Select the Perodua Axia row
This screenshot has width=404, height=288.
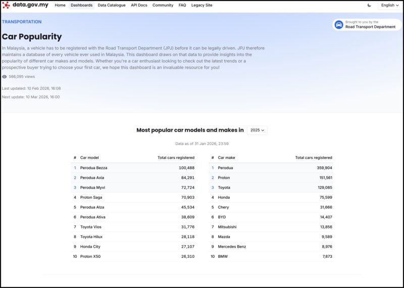click(133, 178)
